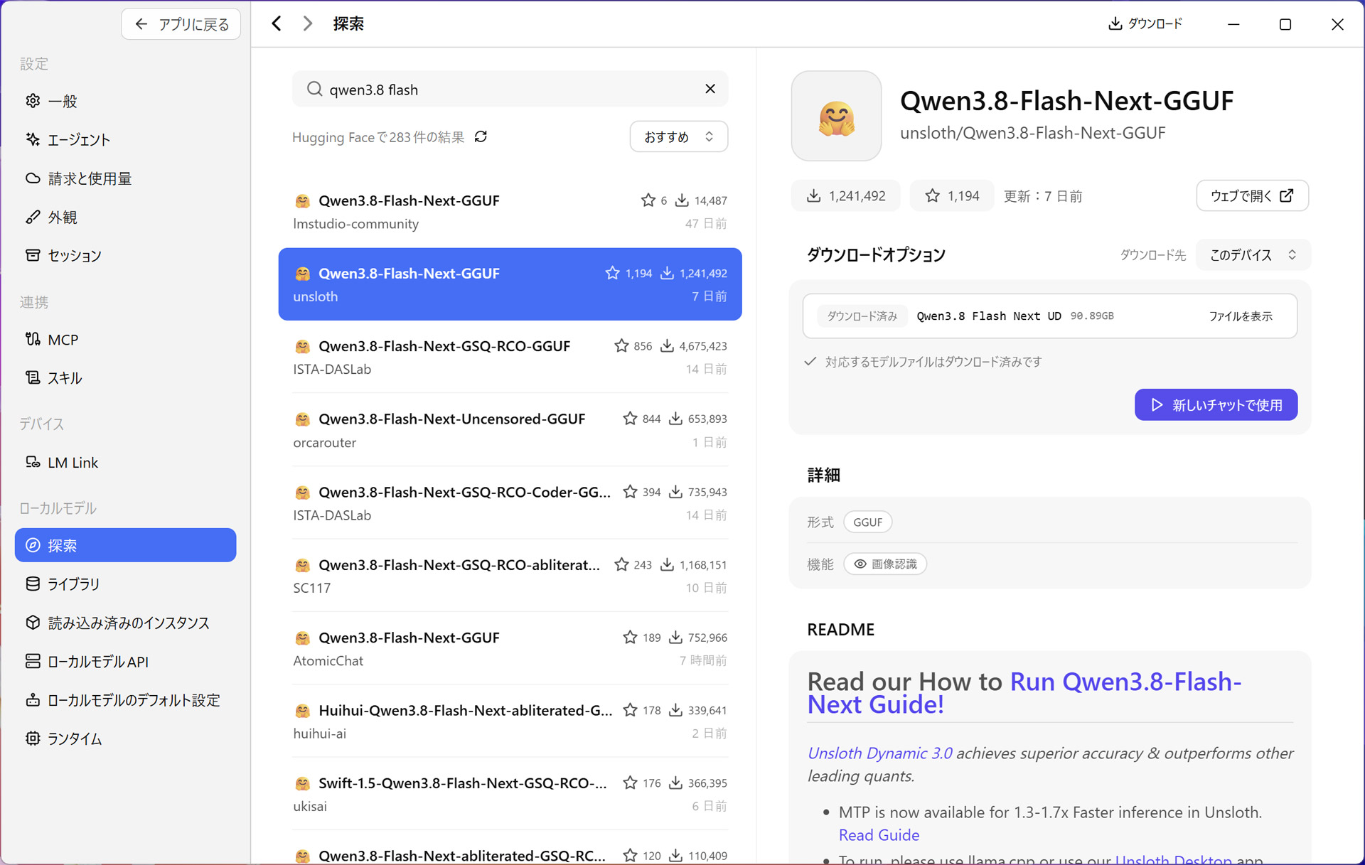The height and width of the screenshot is (865, 1365).
Task: Open LM Link device page
Action: click(x=125, y=462)
